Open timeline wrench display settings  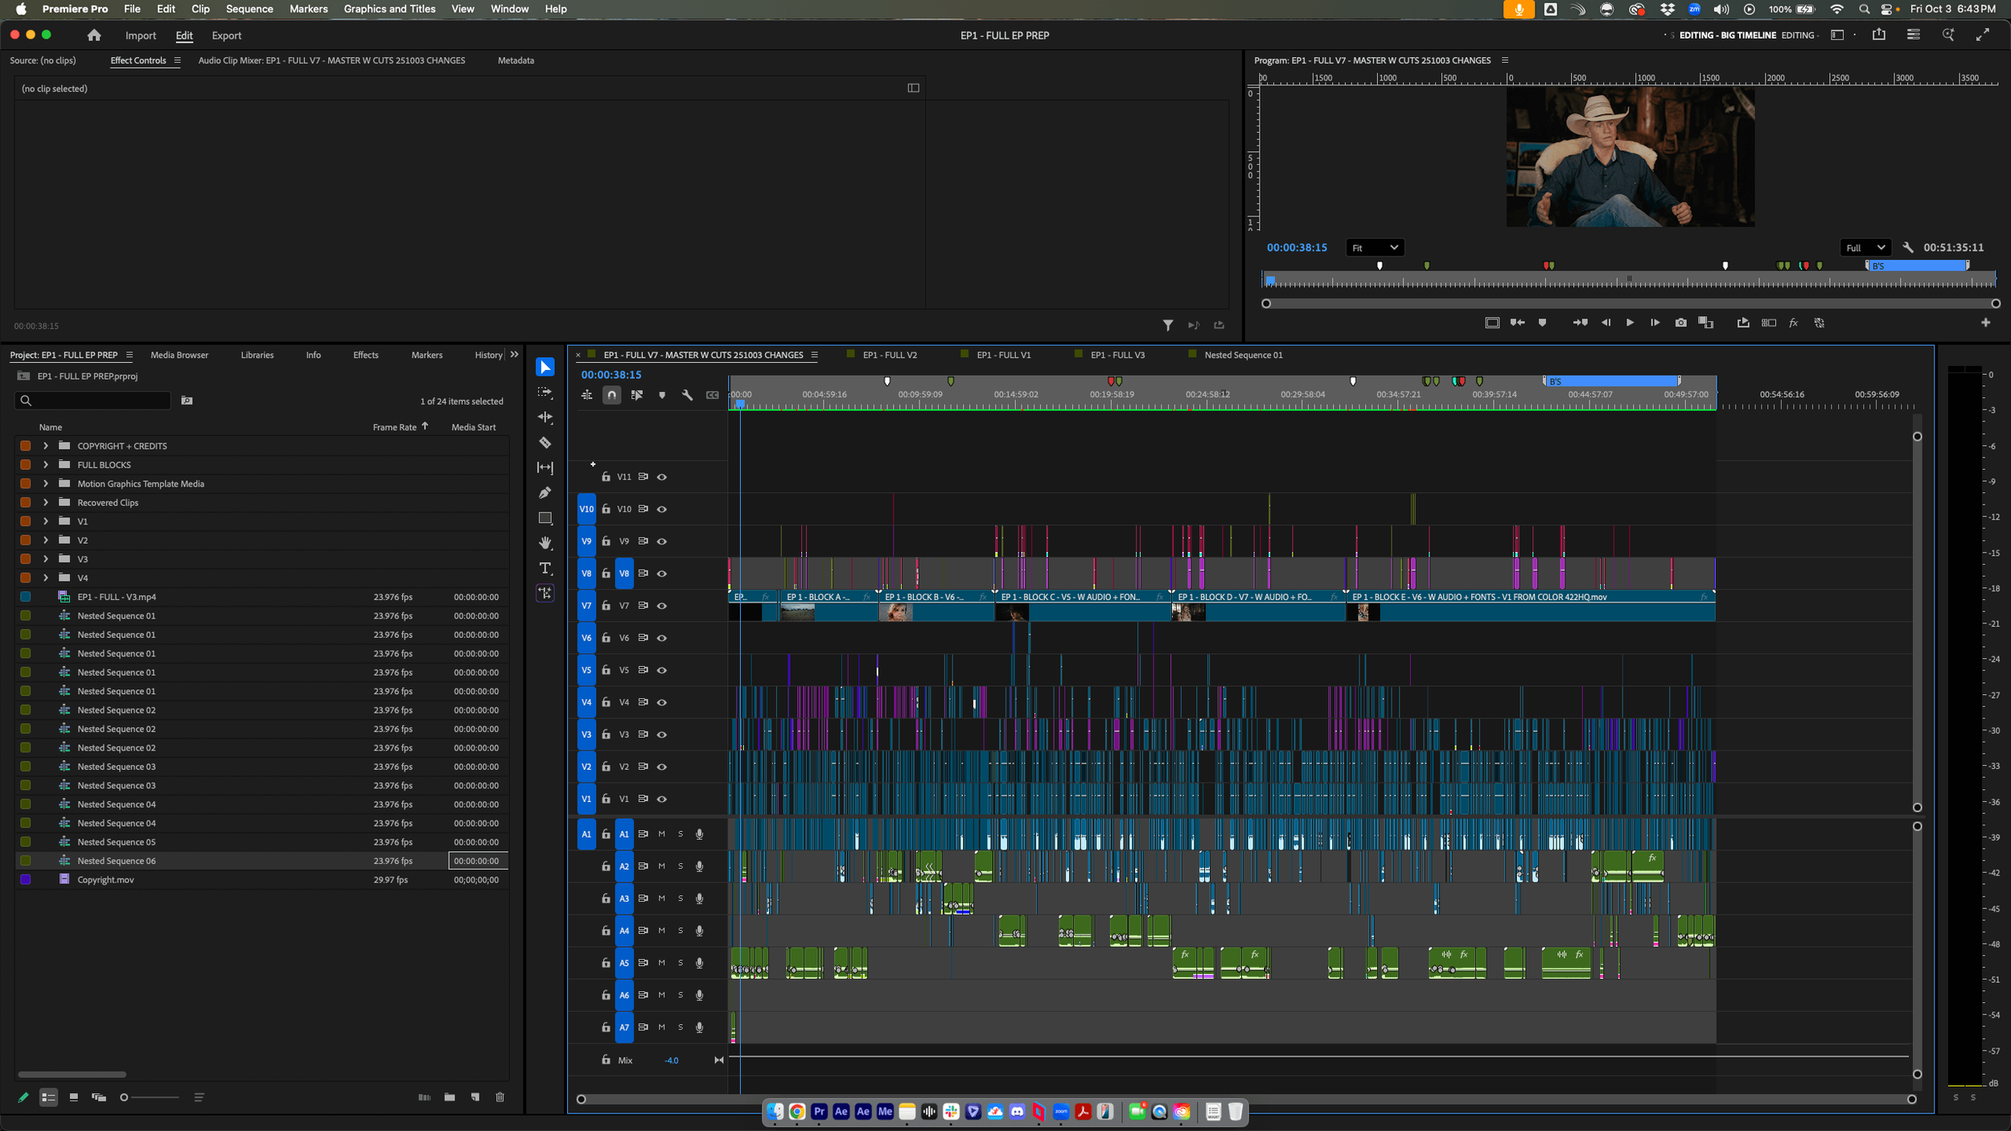click(687, 395)
